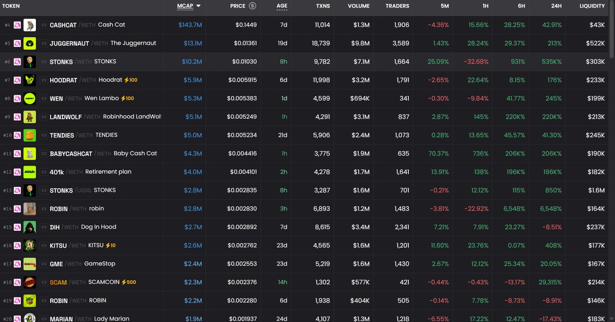Click the KITSU token logo

click(x=30, y=246)
